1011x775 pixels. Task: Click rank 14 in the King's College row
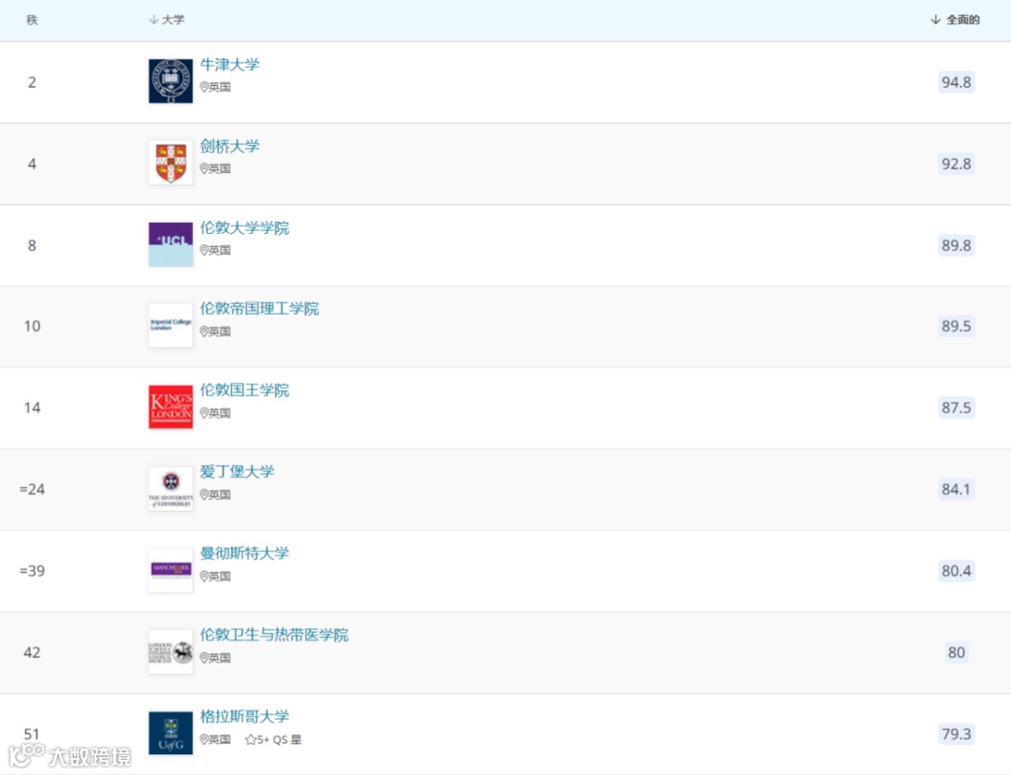pyautogui.click(x=32, y=407)
